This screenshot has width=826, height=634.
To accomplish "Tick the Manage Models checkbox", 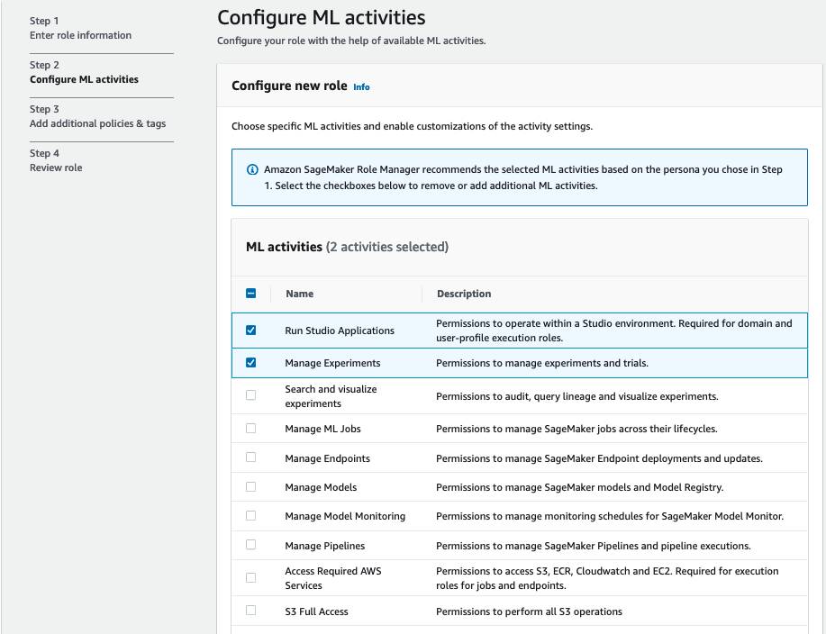I will click(251, 487).
